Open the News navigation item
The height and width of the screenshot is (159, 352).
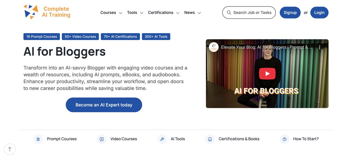pos(189,13)
